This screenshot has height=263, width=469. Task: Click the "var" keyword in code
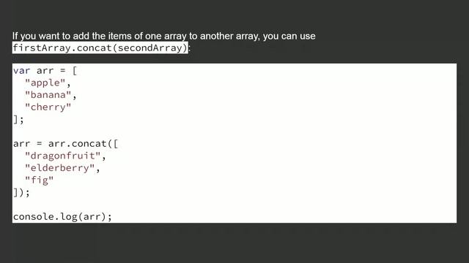[21, 71]
